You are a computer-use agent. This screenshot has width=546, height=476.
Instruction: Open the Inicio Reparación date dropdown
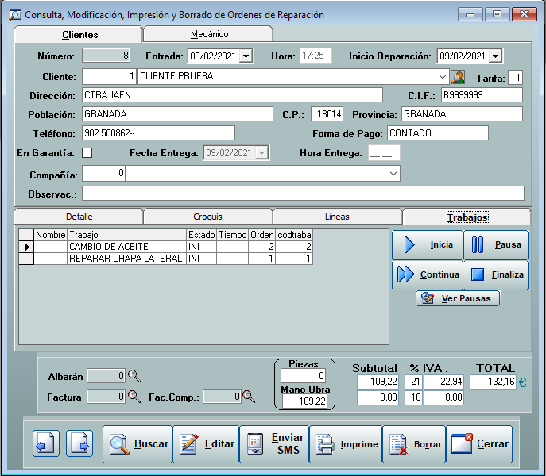coord(495,56)
